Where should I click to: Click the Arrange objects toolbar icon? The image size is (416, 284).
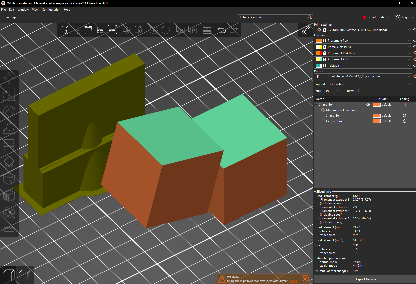tap(100, 30)
